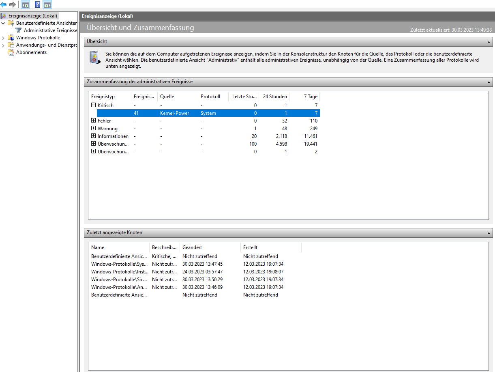The image size is (495, 372).
Task: Click the funnel icon for Administrative Ereignisse
Action: point(19,30)
